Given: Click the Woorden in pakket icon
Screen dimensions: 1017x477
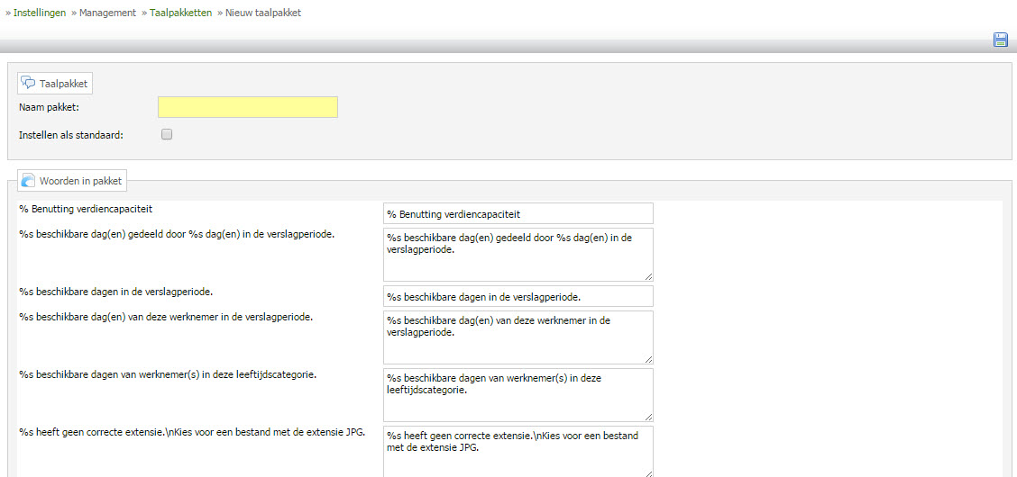Looking at the screenshot, I should (28, 181).
